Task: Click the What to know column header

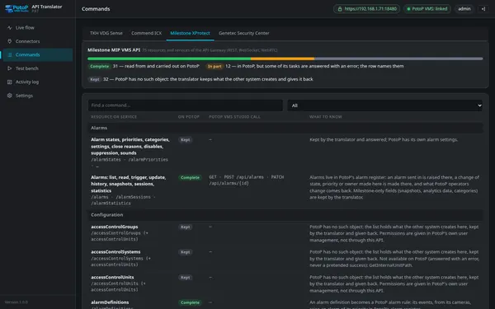Action: (x=326, y=117)
